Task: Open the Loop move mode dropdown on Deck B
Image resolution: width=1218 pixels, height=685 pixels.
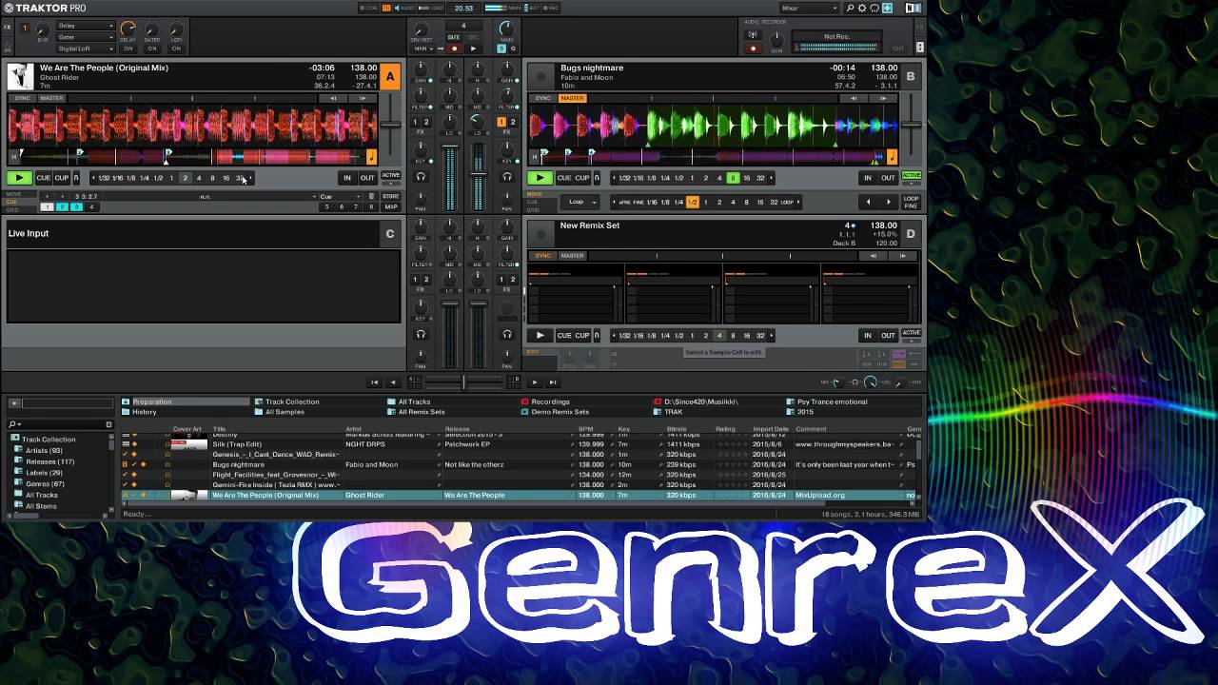Action: (x=582, y=202)
